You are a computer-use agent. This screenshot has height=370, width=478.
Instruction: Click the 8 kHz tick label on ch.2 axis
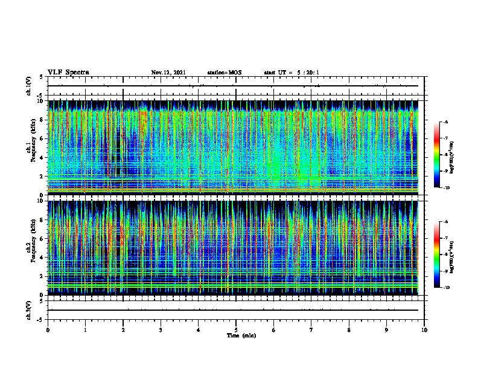[x=42, y=220]
